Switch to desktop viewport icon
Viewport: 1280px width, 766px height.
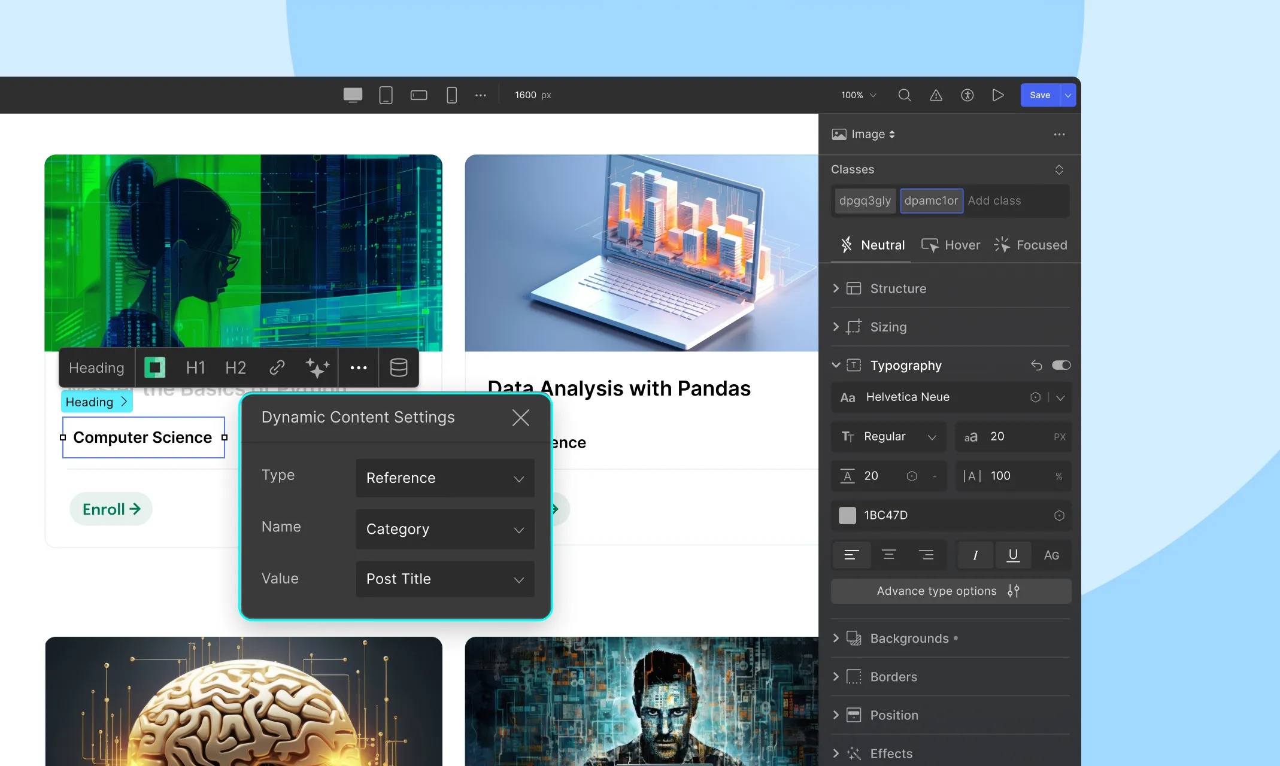pos(353,95)
